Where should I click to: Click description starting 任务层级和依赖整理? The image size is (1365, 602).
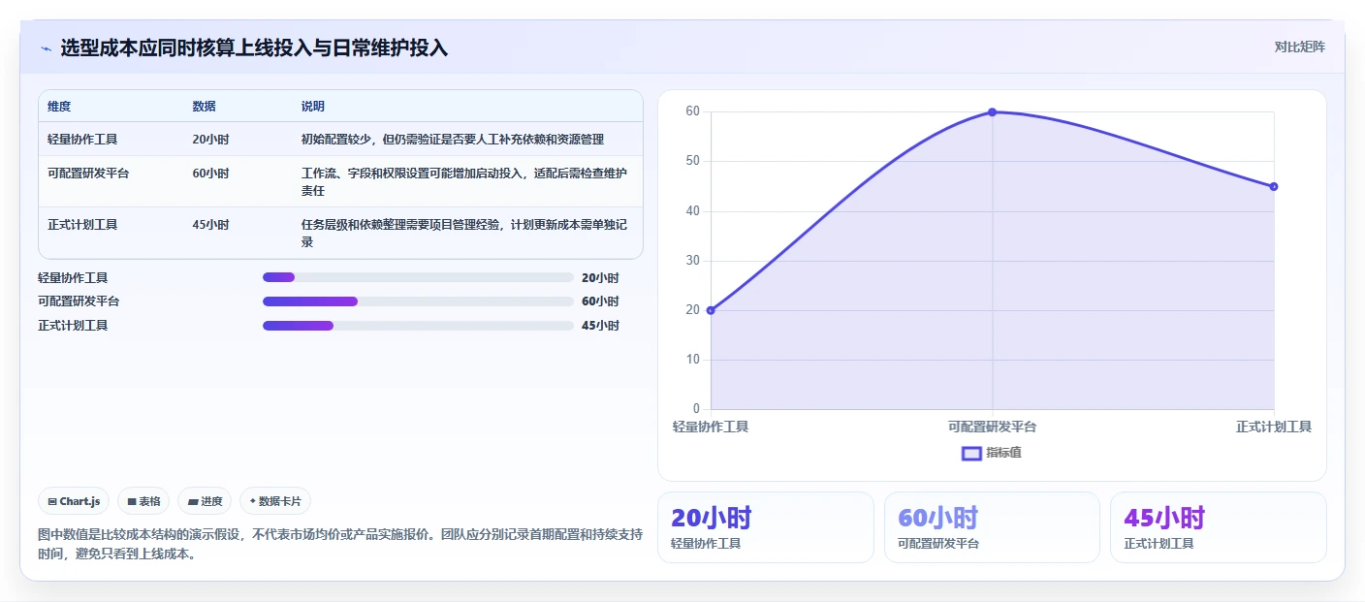(x=464, y=234)
